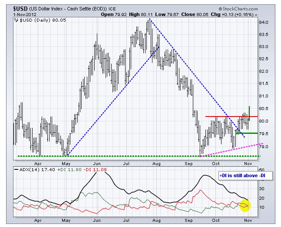Click the 79.5 price axis label

(264, 134)
